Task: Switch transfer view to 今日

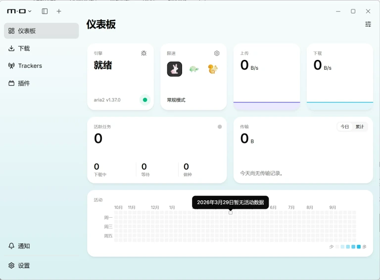Action: pos(344,127)
